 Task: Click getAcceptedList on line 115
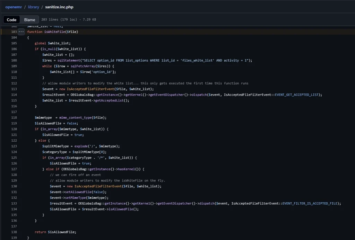coord(109,100)
